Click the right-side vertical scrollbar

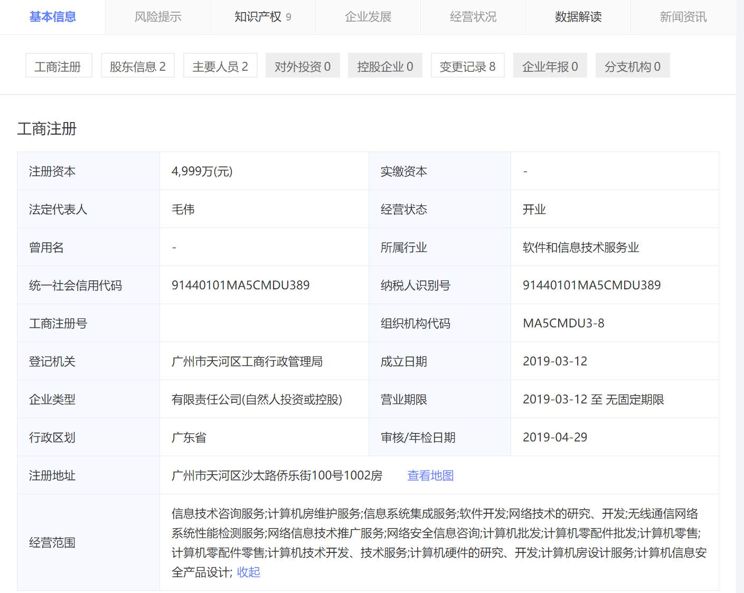(740, 296)
